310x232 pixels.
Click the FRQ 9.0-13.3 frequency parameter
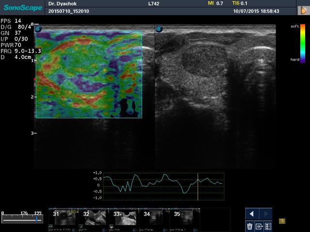(21, 51)
